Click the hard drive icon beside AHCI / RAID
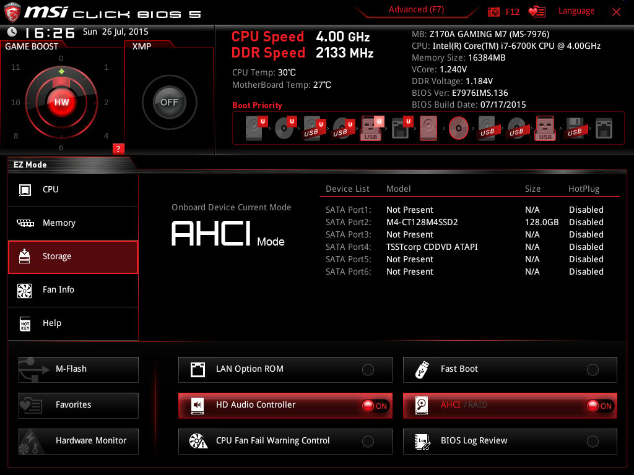The image size is (634, 475). pos(421,406)
